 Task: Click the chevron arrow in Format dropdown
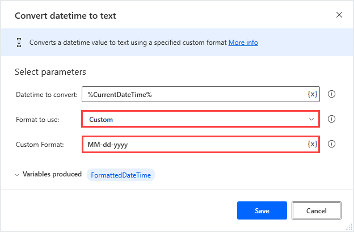point(311,120)
